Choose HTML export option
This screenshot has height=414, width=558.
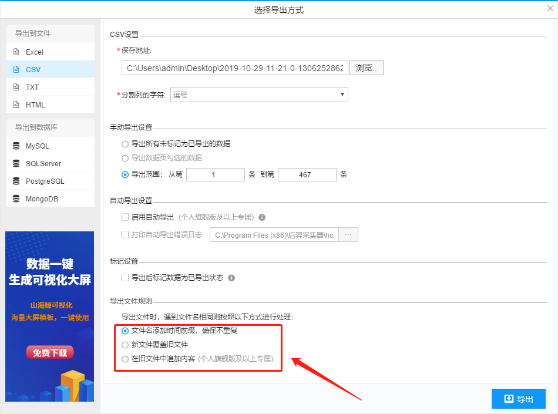[51, 105]
